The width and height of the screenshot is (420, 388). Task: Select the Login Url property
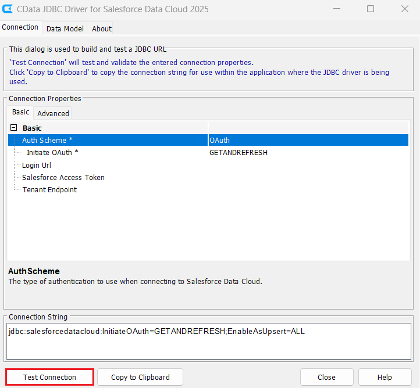point(37,165)
